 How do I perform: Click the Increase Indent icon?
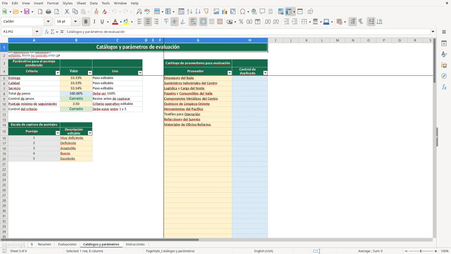tap(286, 22)
